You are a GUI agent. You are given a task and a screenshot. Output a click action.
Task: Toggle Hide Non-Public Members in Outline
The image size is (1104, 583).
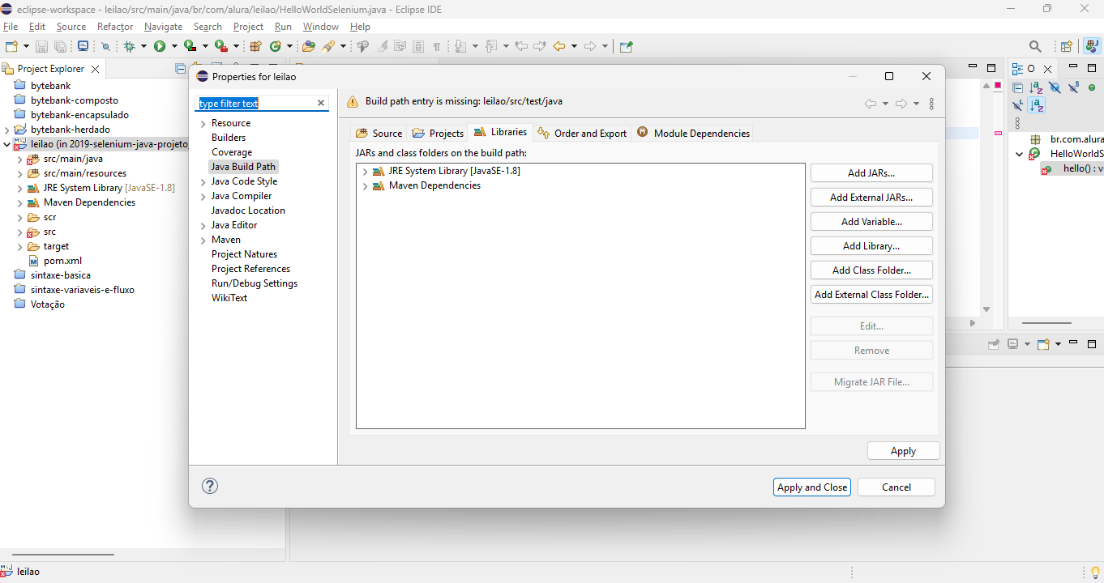coord(1092,87)
